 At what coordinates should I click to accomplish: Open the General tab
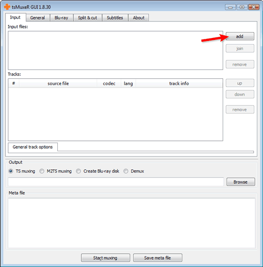coord(37,18)
